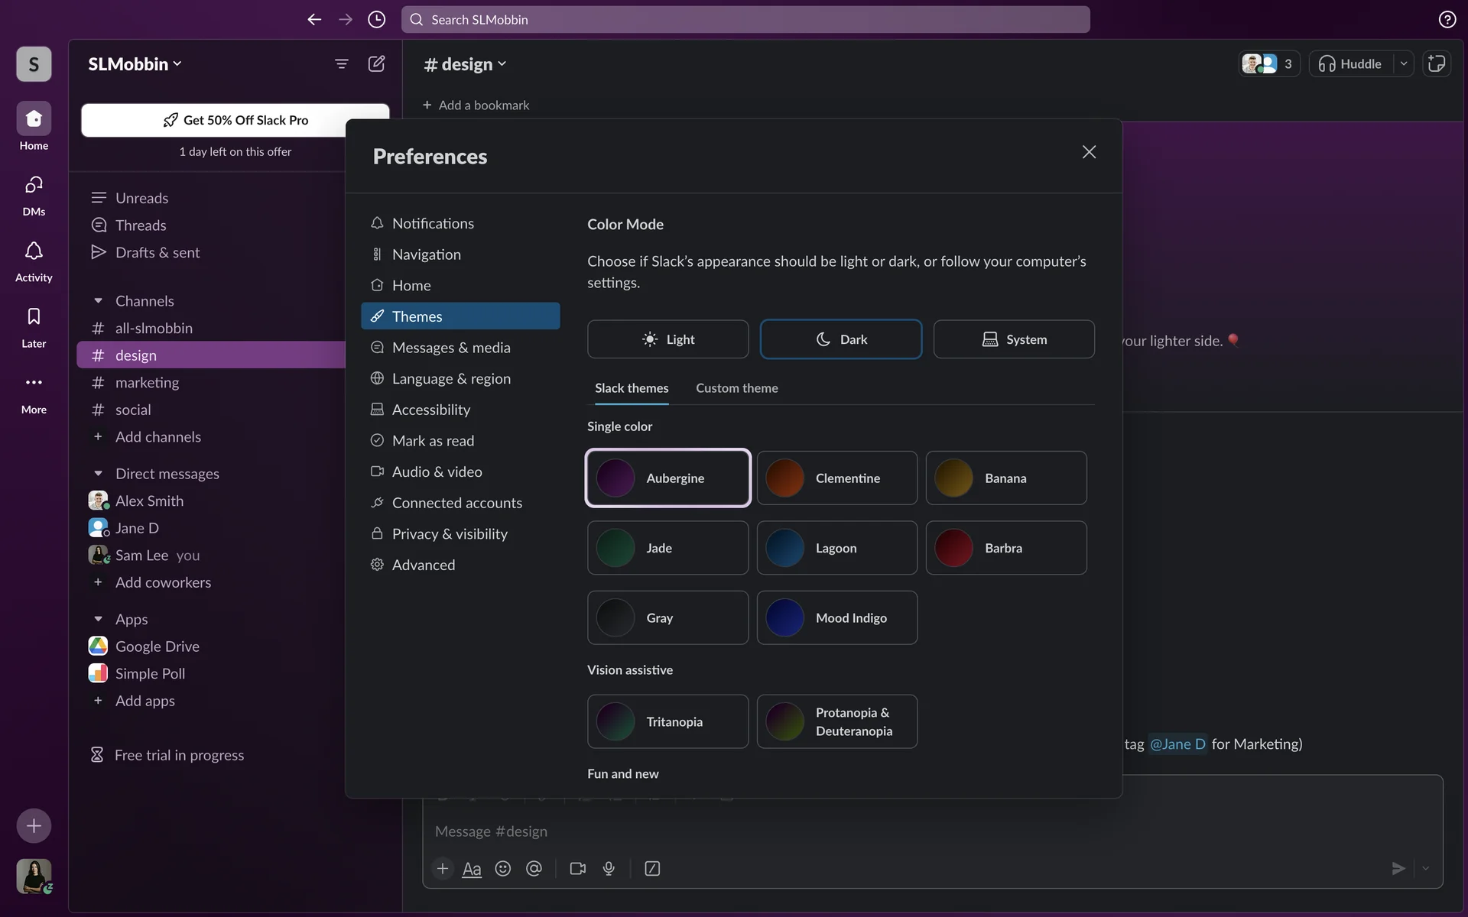Click the Search SLMobbin field
The width and height of the screenshot is (1468, 917).
tap(745, 20)
